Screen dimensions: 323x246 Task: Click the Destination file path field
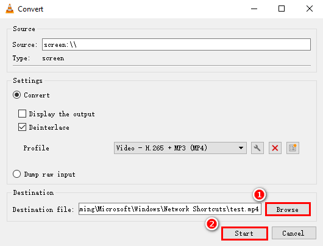point(170,209)
